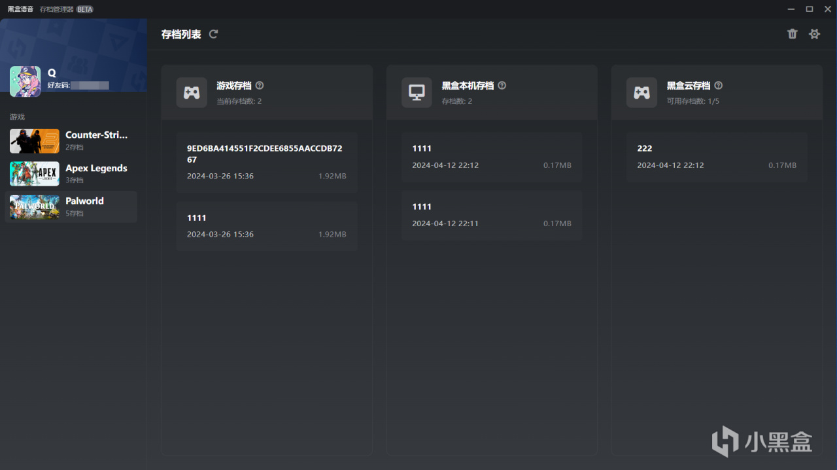837x470 pixels.
Task: Show help for 游戏存档
Action: pyautogui.click(x=260, y=86)
